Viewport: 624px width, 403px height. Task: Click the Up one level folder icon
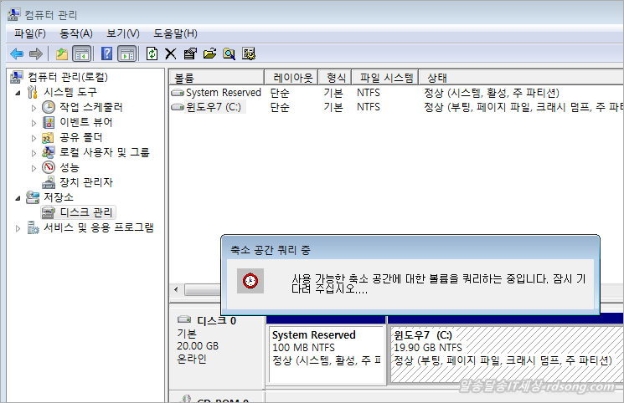[62, 54]
